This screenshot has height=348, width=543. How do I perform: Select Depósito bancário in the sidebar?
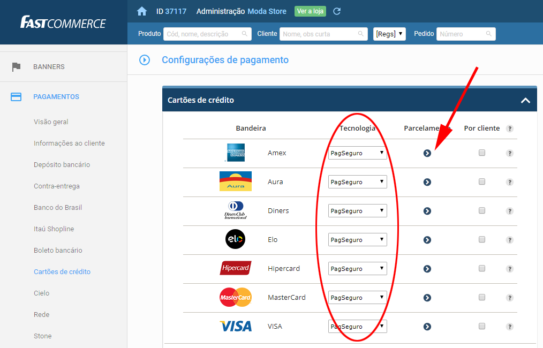(62, 165)
